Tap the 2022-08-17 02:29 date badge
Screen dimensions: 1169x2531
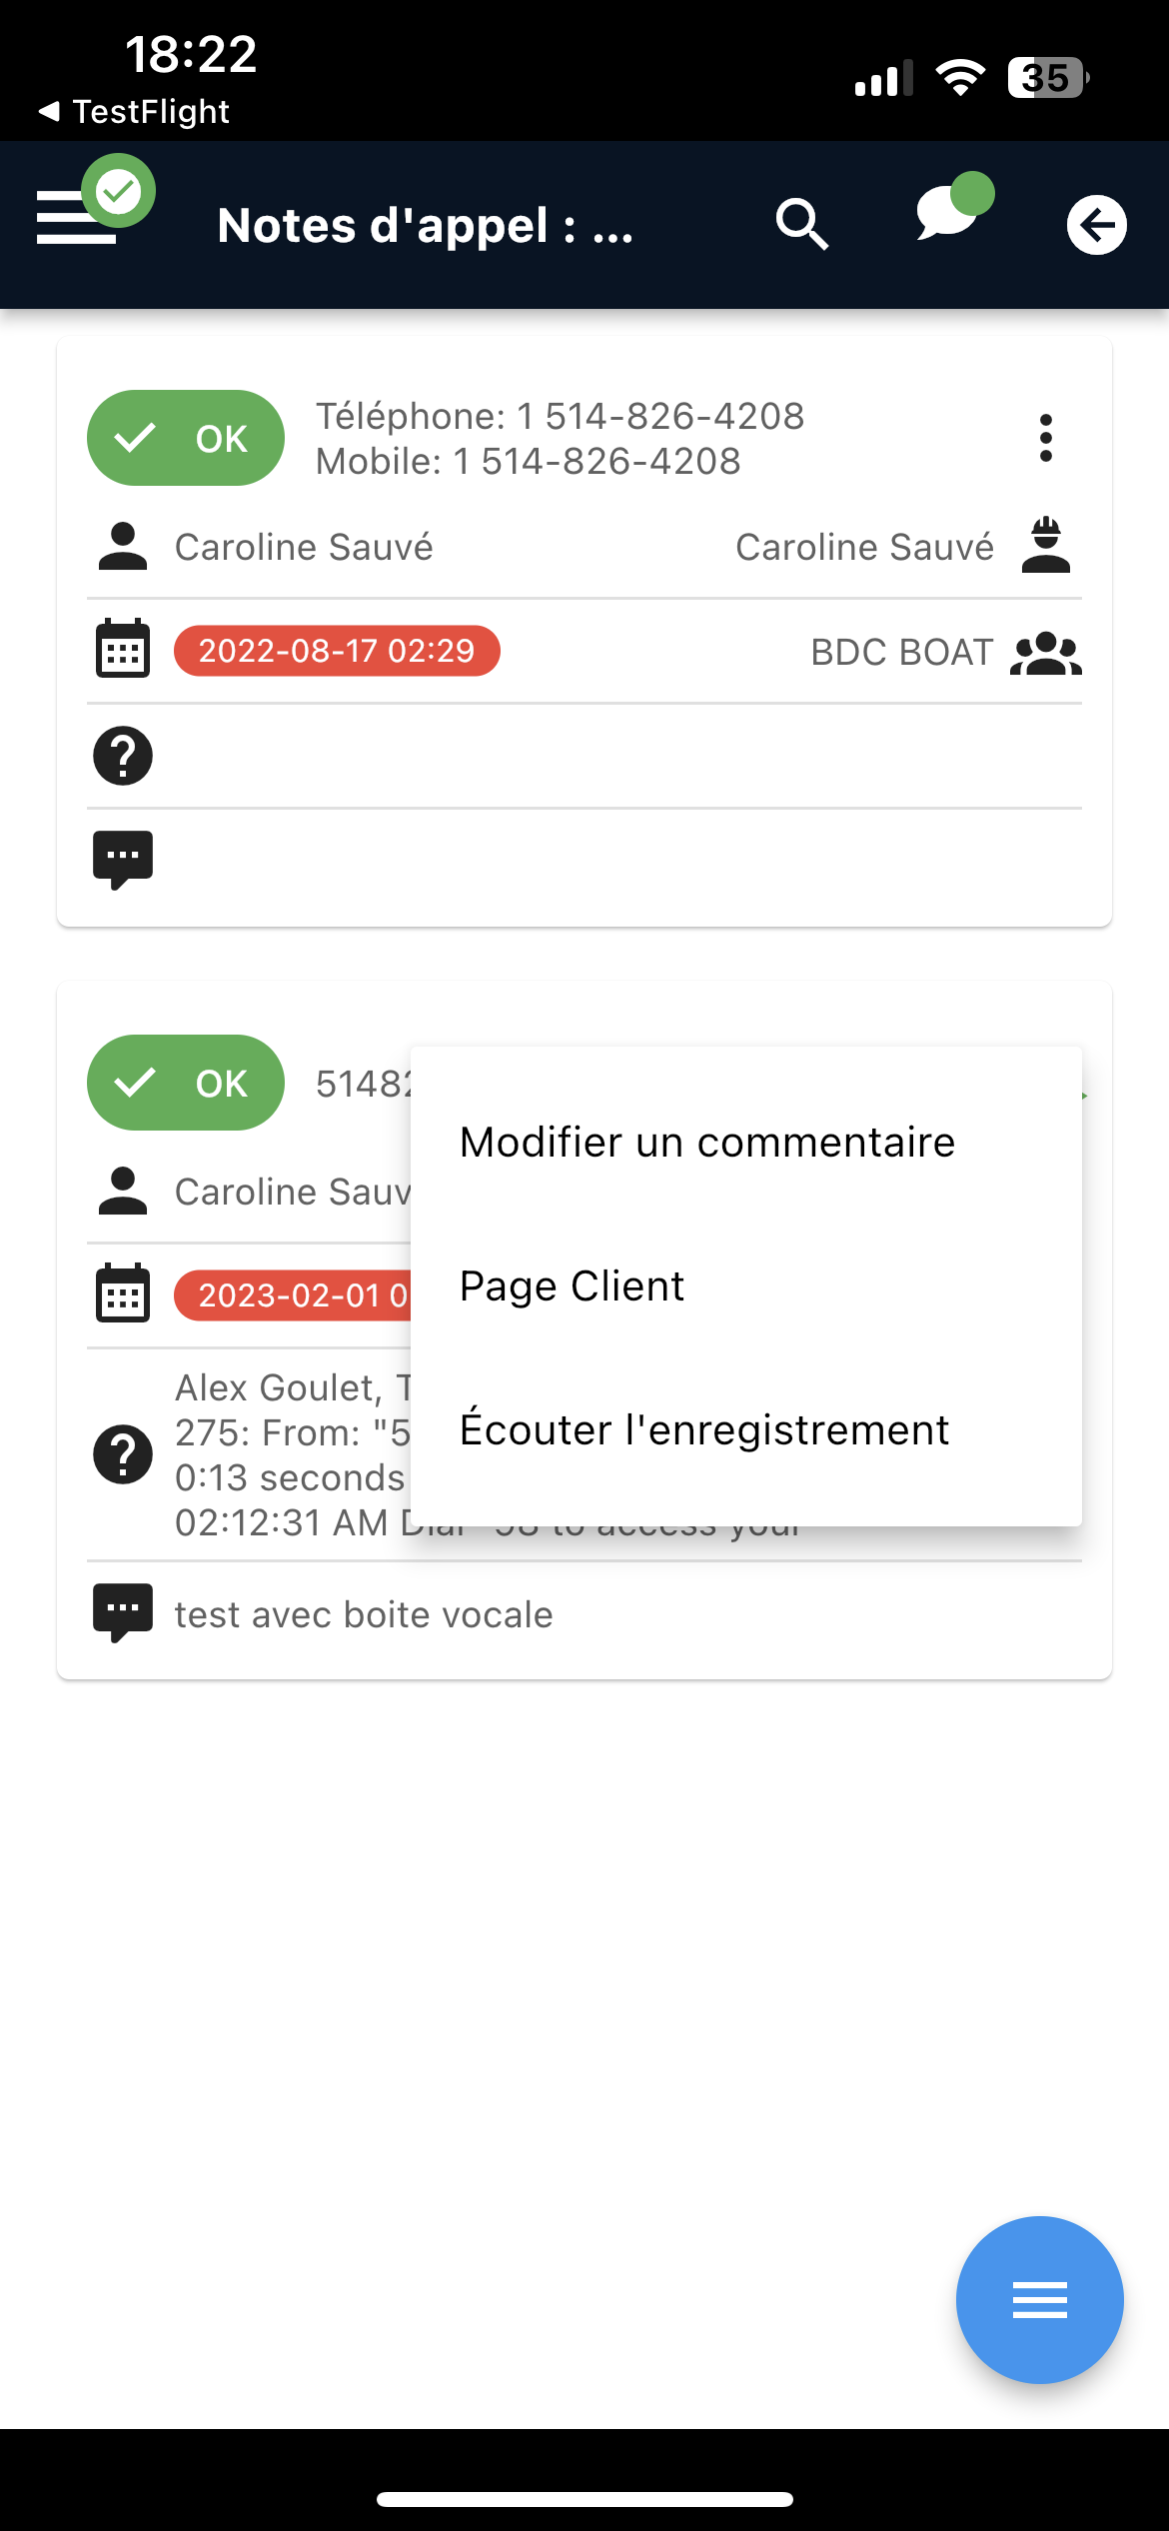pyautogui.click(x=337, y=651)
